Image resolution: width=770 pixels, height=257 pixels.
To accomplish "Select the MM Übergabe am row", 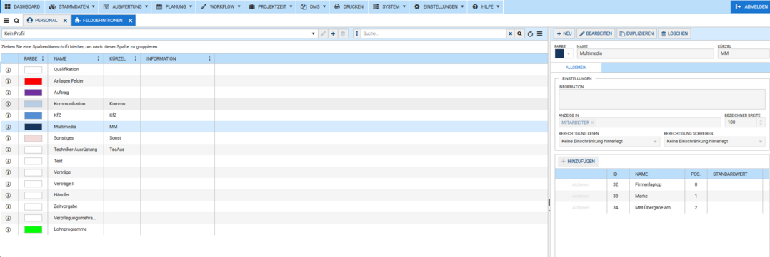I will (662, 208).
